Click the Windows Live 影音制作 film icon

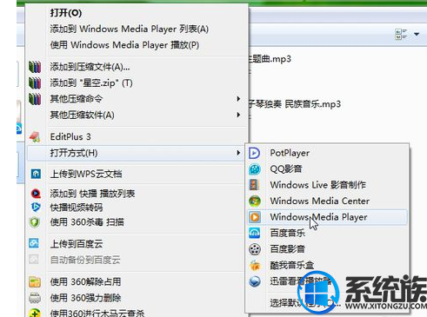click(x=254, y=185)
